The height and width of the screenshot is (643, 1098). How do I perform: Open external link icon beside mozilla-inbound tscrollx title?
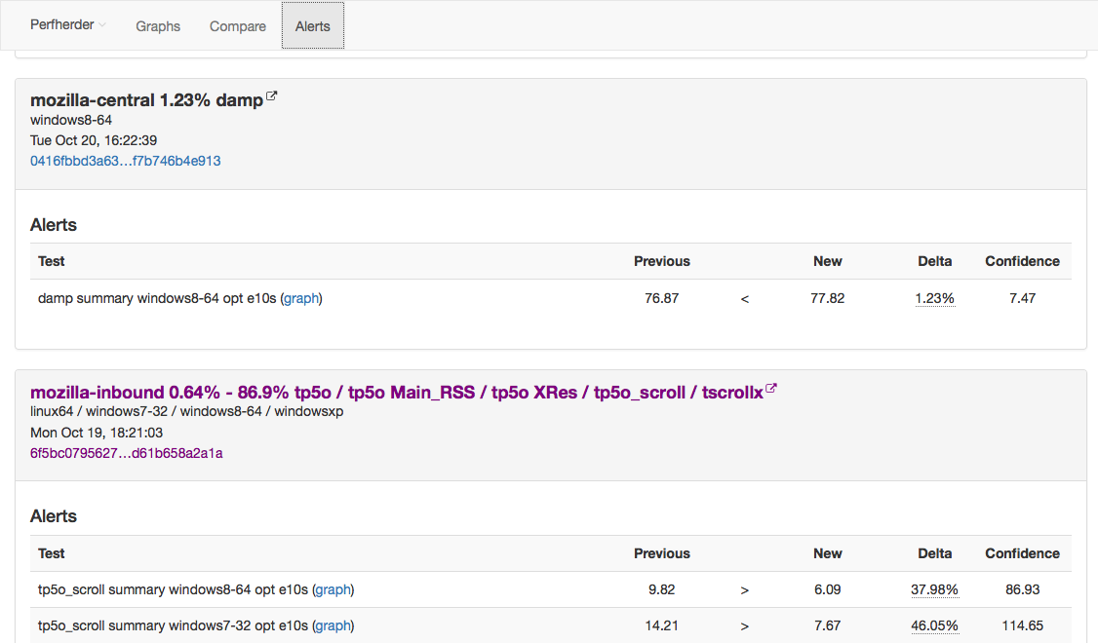pos(771,389)
